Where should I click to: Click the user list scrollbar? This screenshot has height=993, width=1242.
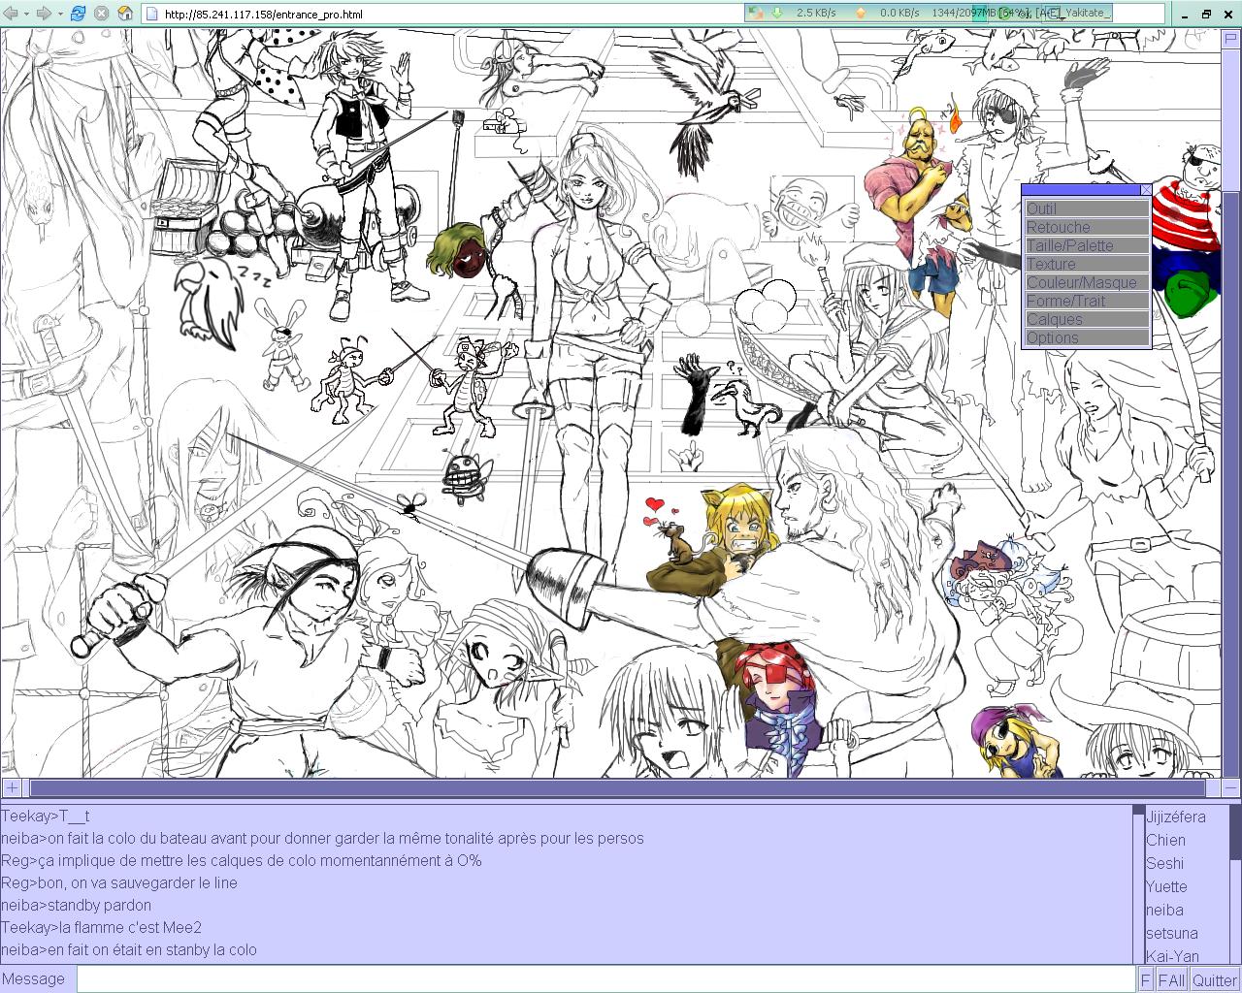pos(1235,884)
